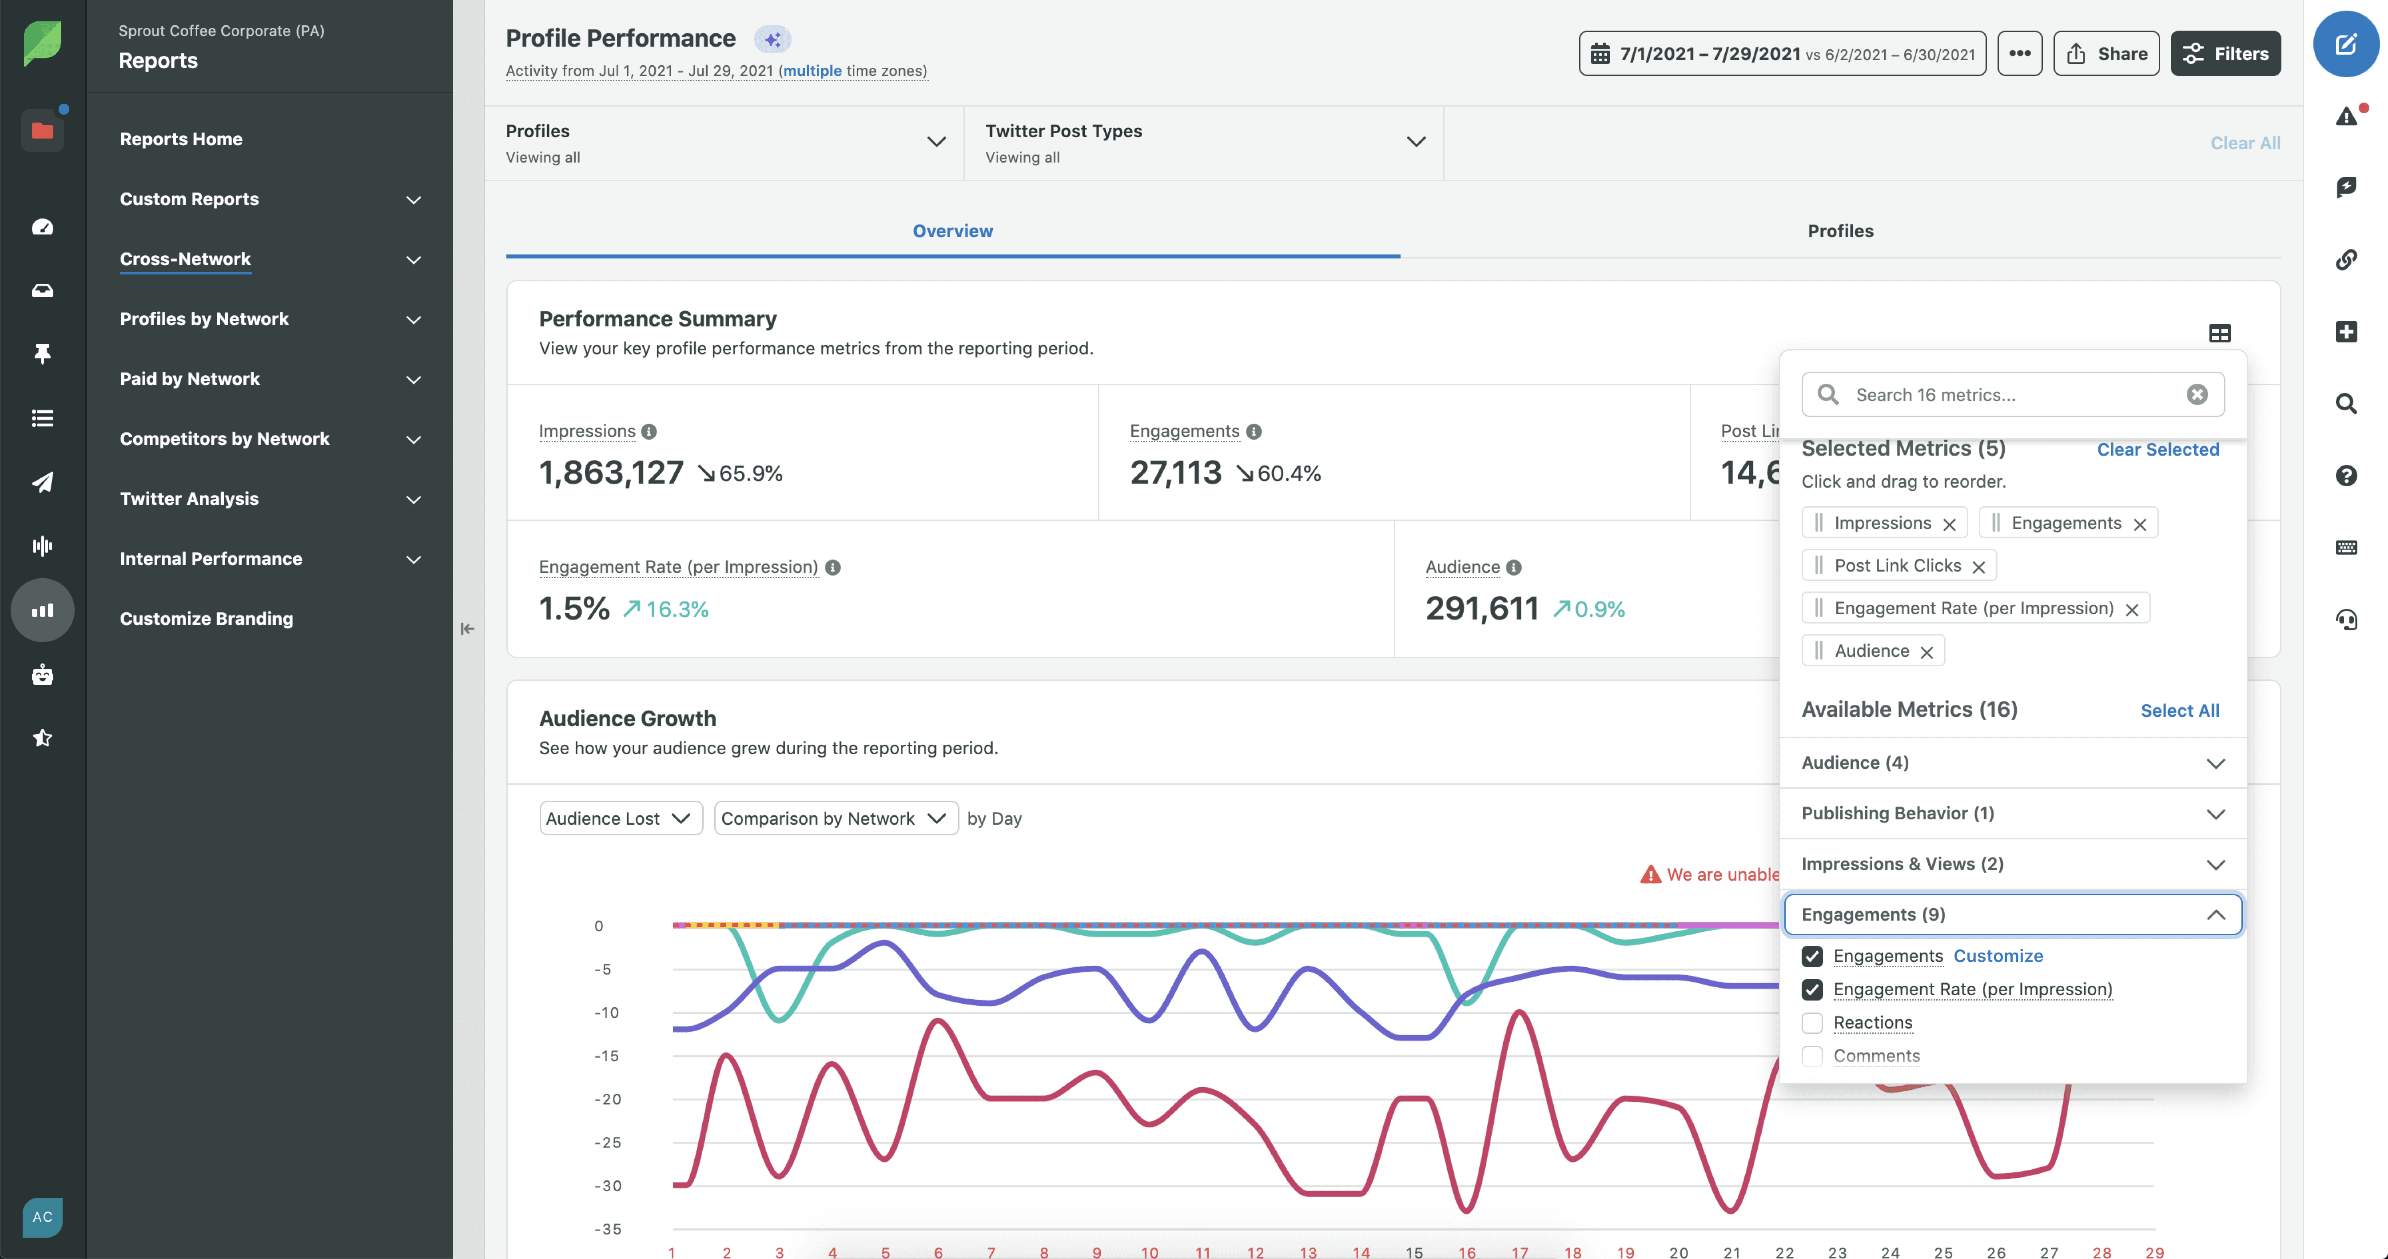The width and height of the screenshot is (2388, 1259).
Task: Check the Reactions metric checkbox
Action: [x=1812, y=1023]
